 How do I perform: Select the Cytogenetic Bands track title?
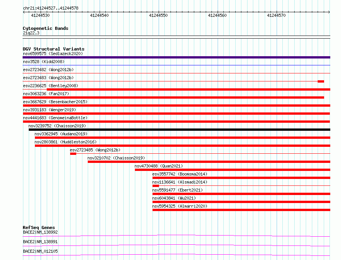tap(46, 28)
